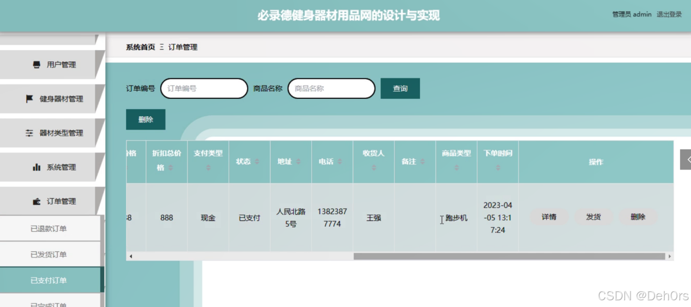Click the 退出登录 link

coord(669,14)
